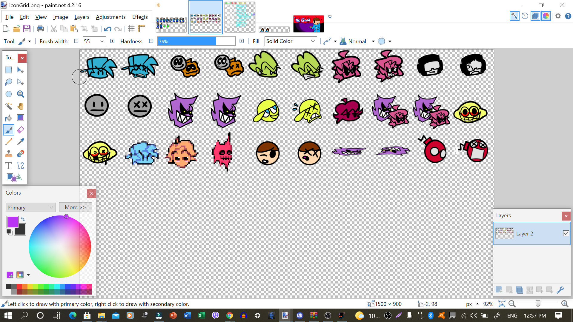Select the Eraser tool
The image size is (573, 322).
(20, 130)
